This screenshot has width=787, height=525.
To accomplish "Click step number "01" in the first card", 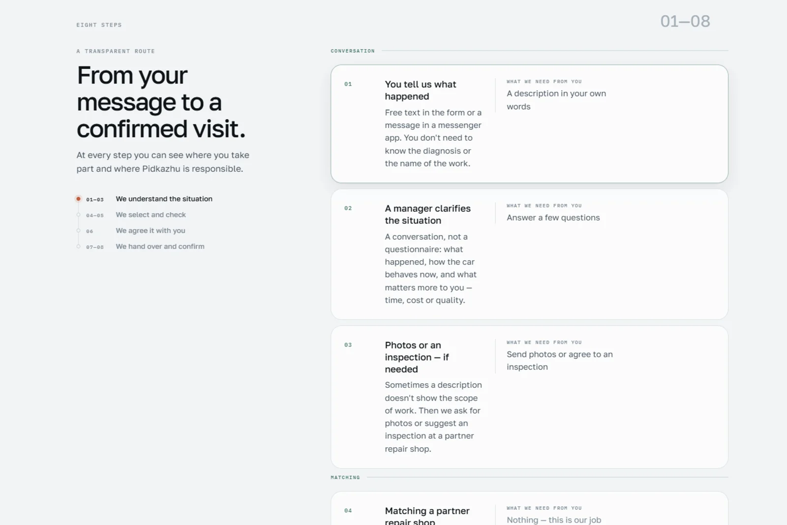I will pyautogui.click(x=348, y=84).
